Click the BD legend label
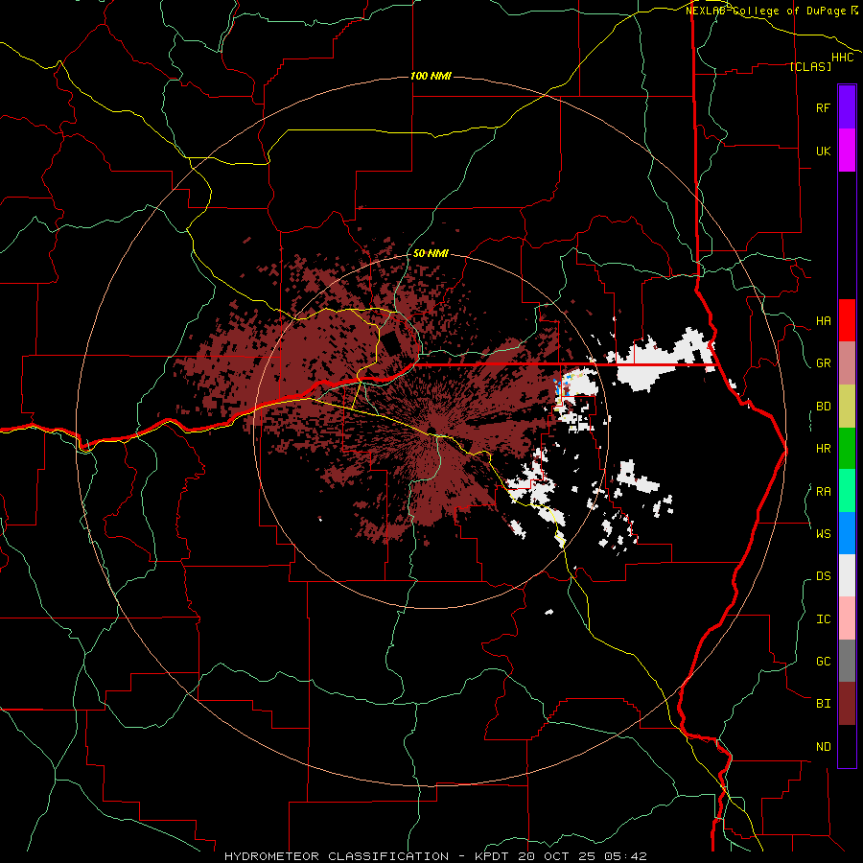This screenshot has width=863, height=863. [823, 407]
